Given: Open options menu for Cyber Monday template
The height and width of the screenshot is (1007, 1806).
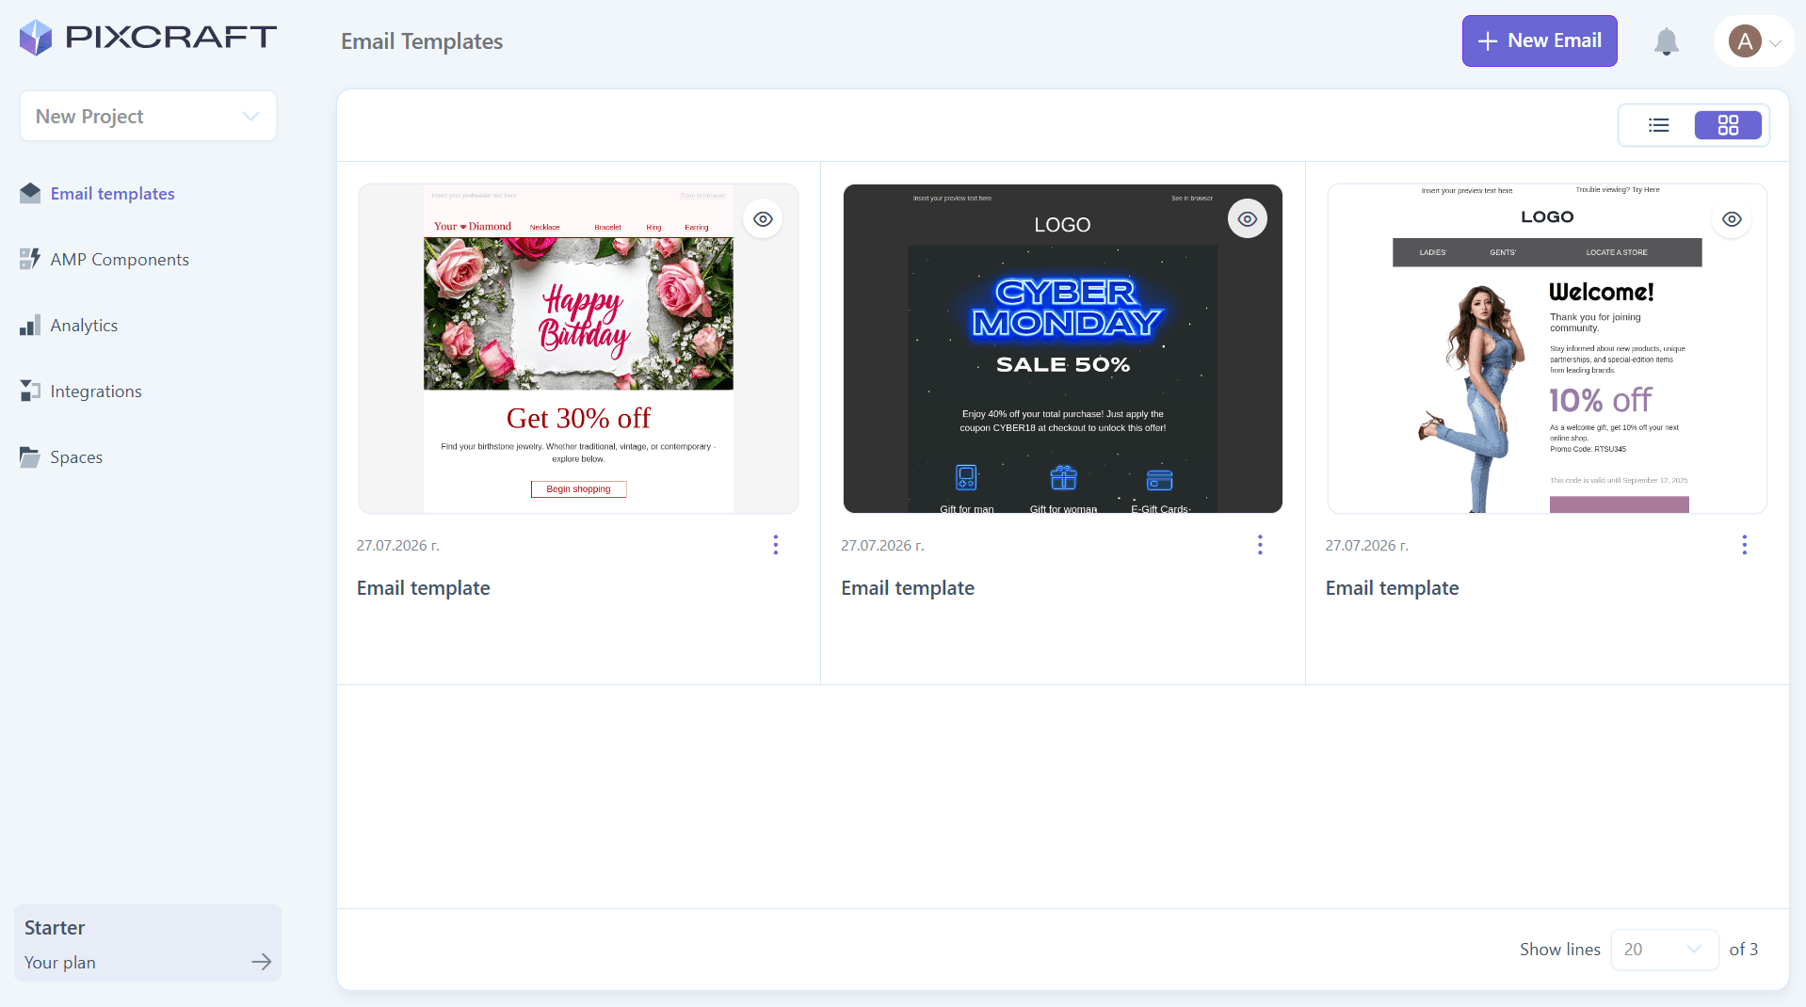Looking at the screenshot, I should (x=1260, y=545).
